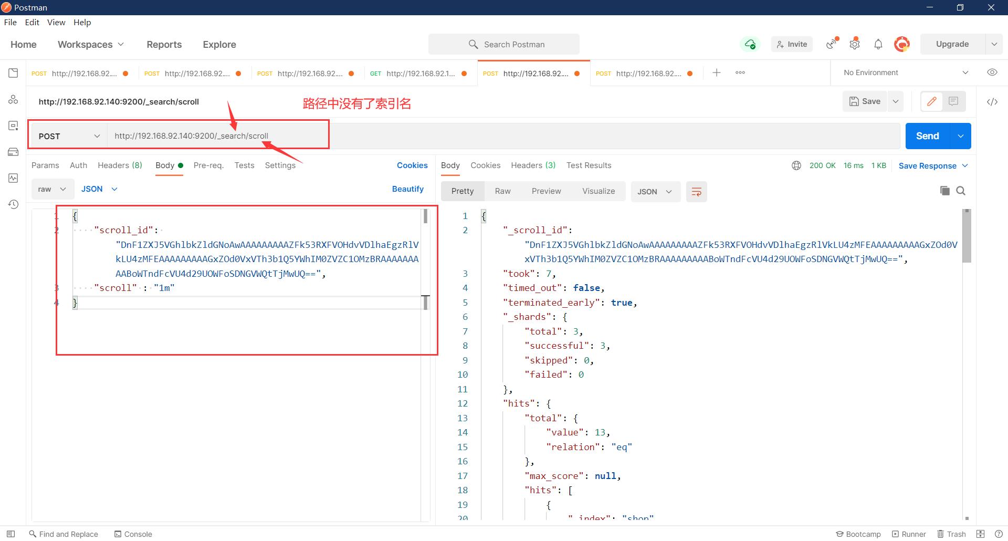Open the Settings gear icon
Screen dimensions: 1008x541
tap(855, 44)
